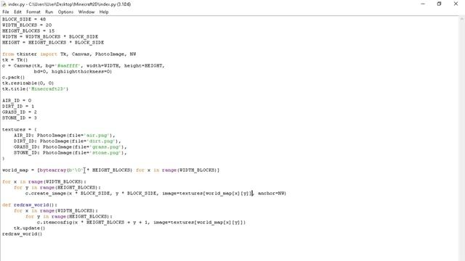Viewport: 465px width, 261px height.
Task: Restore down the editor window
Action: click(x=439, y=4)
